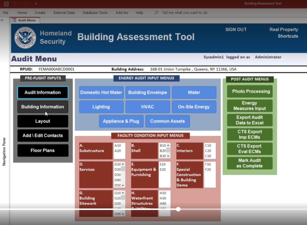This screenshot has width=307, height=225.
Task: Select A10 in Substructure list
Action: click(x=118, y=146)
